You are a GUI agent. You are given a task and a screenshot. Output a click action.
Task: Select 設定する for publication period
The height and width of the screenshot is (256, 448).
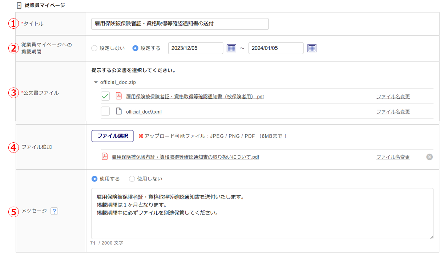[136, 48]
